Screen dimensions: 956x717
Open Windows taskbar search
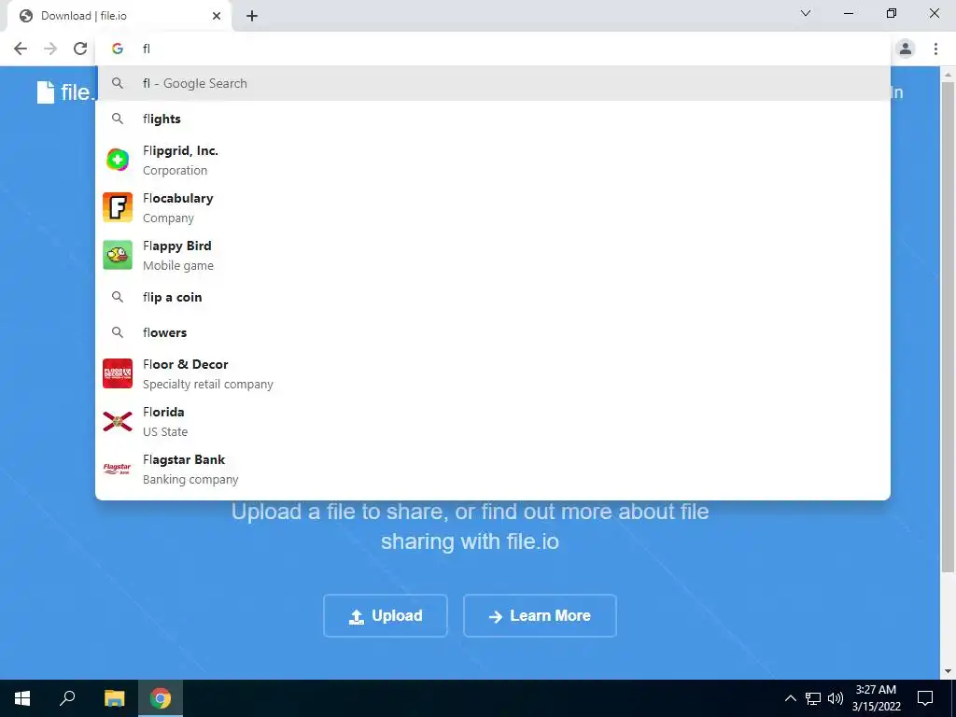tap(67, 698)
